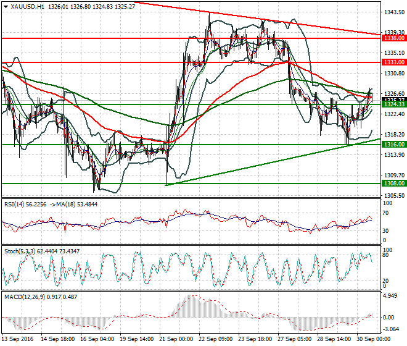Select the red 1338.00 price level label
The image size is (407, 346).
click(394, 38)
